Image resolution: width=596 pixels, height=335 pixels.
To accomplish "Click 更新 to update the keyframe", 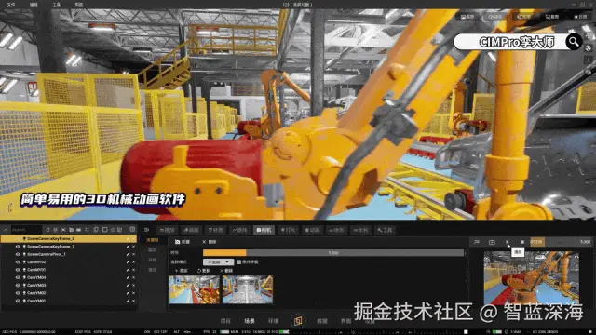I will (x=204, y=271).
